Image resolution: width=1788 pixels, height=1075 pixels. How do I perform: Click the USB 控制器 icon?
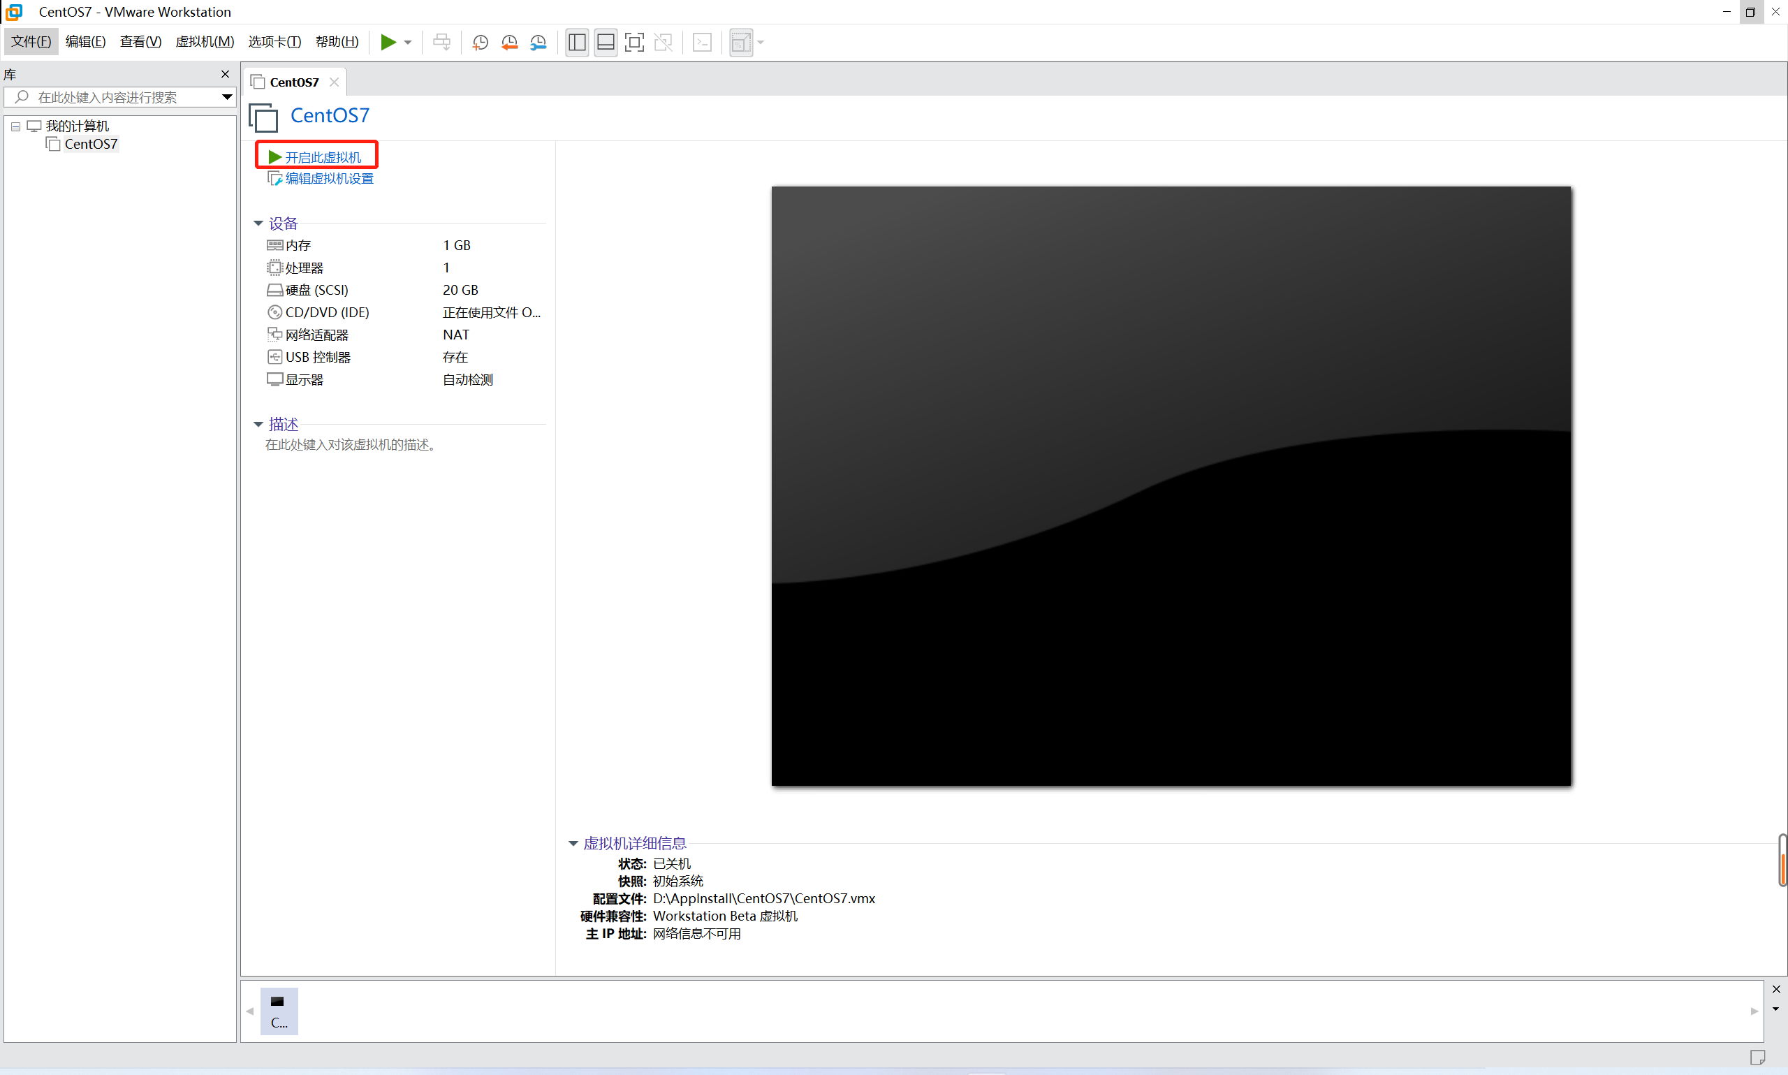pos(274,357)
